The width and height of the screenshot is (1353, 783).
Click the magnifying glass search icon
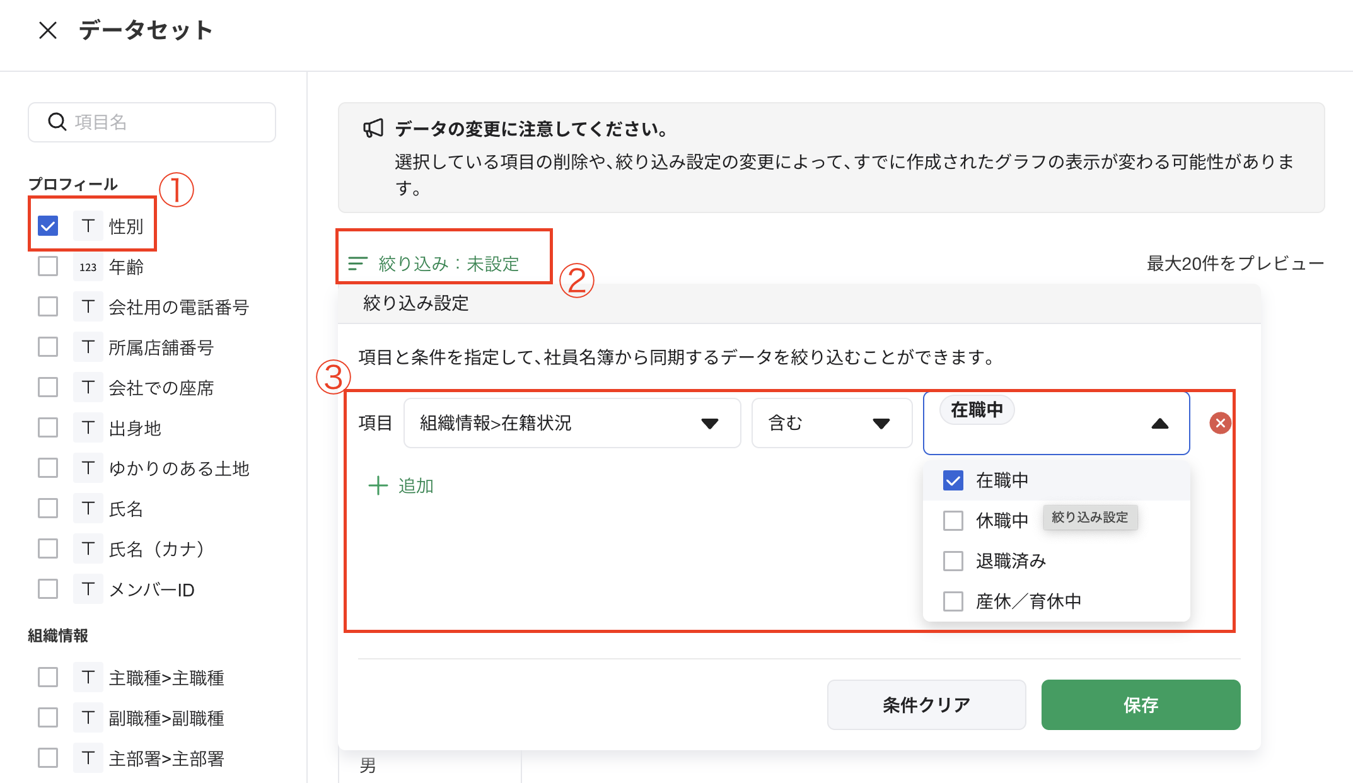coord(57,122)
